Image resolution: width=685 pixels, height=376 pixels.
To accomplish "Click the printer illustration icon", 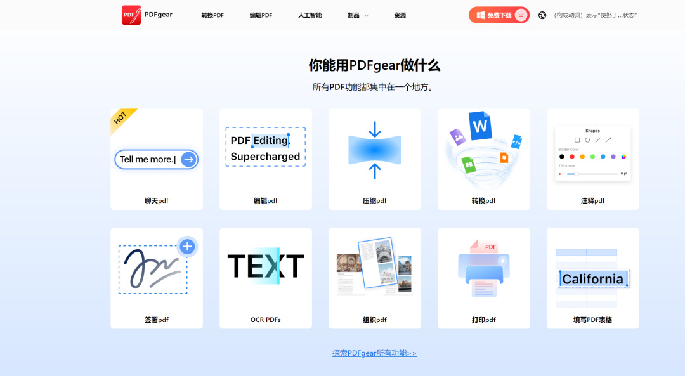I will [x=483, y=269].
